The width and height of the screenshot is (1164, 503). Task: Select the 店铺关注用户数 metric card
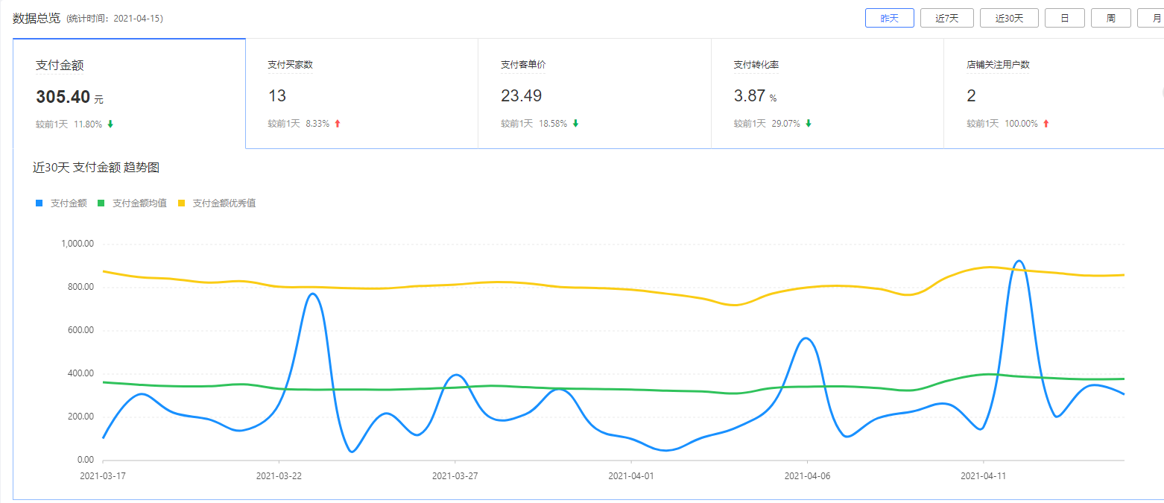point(1054,94)
